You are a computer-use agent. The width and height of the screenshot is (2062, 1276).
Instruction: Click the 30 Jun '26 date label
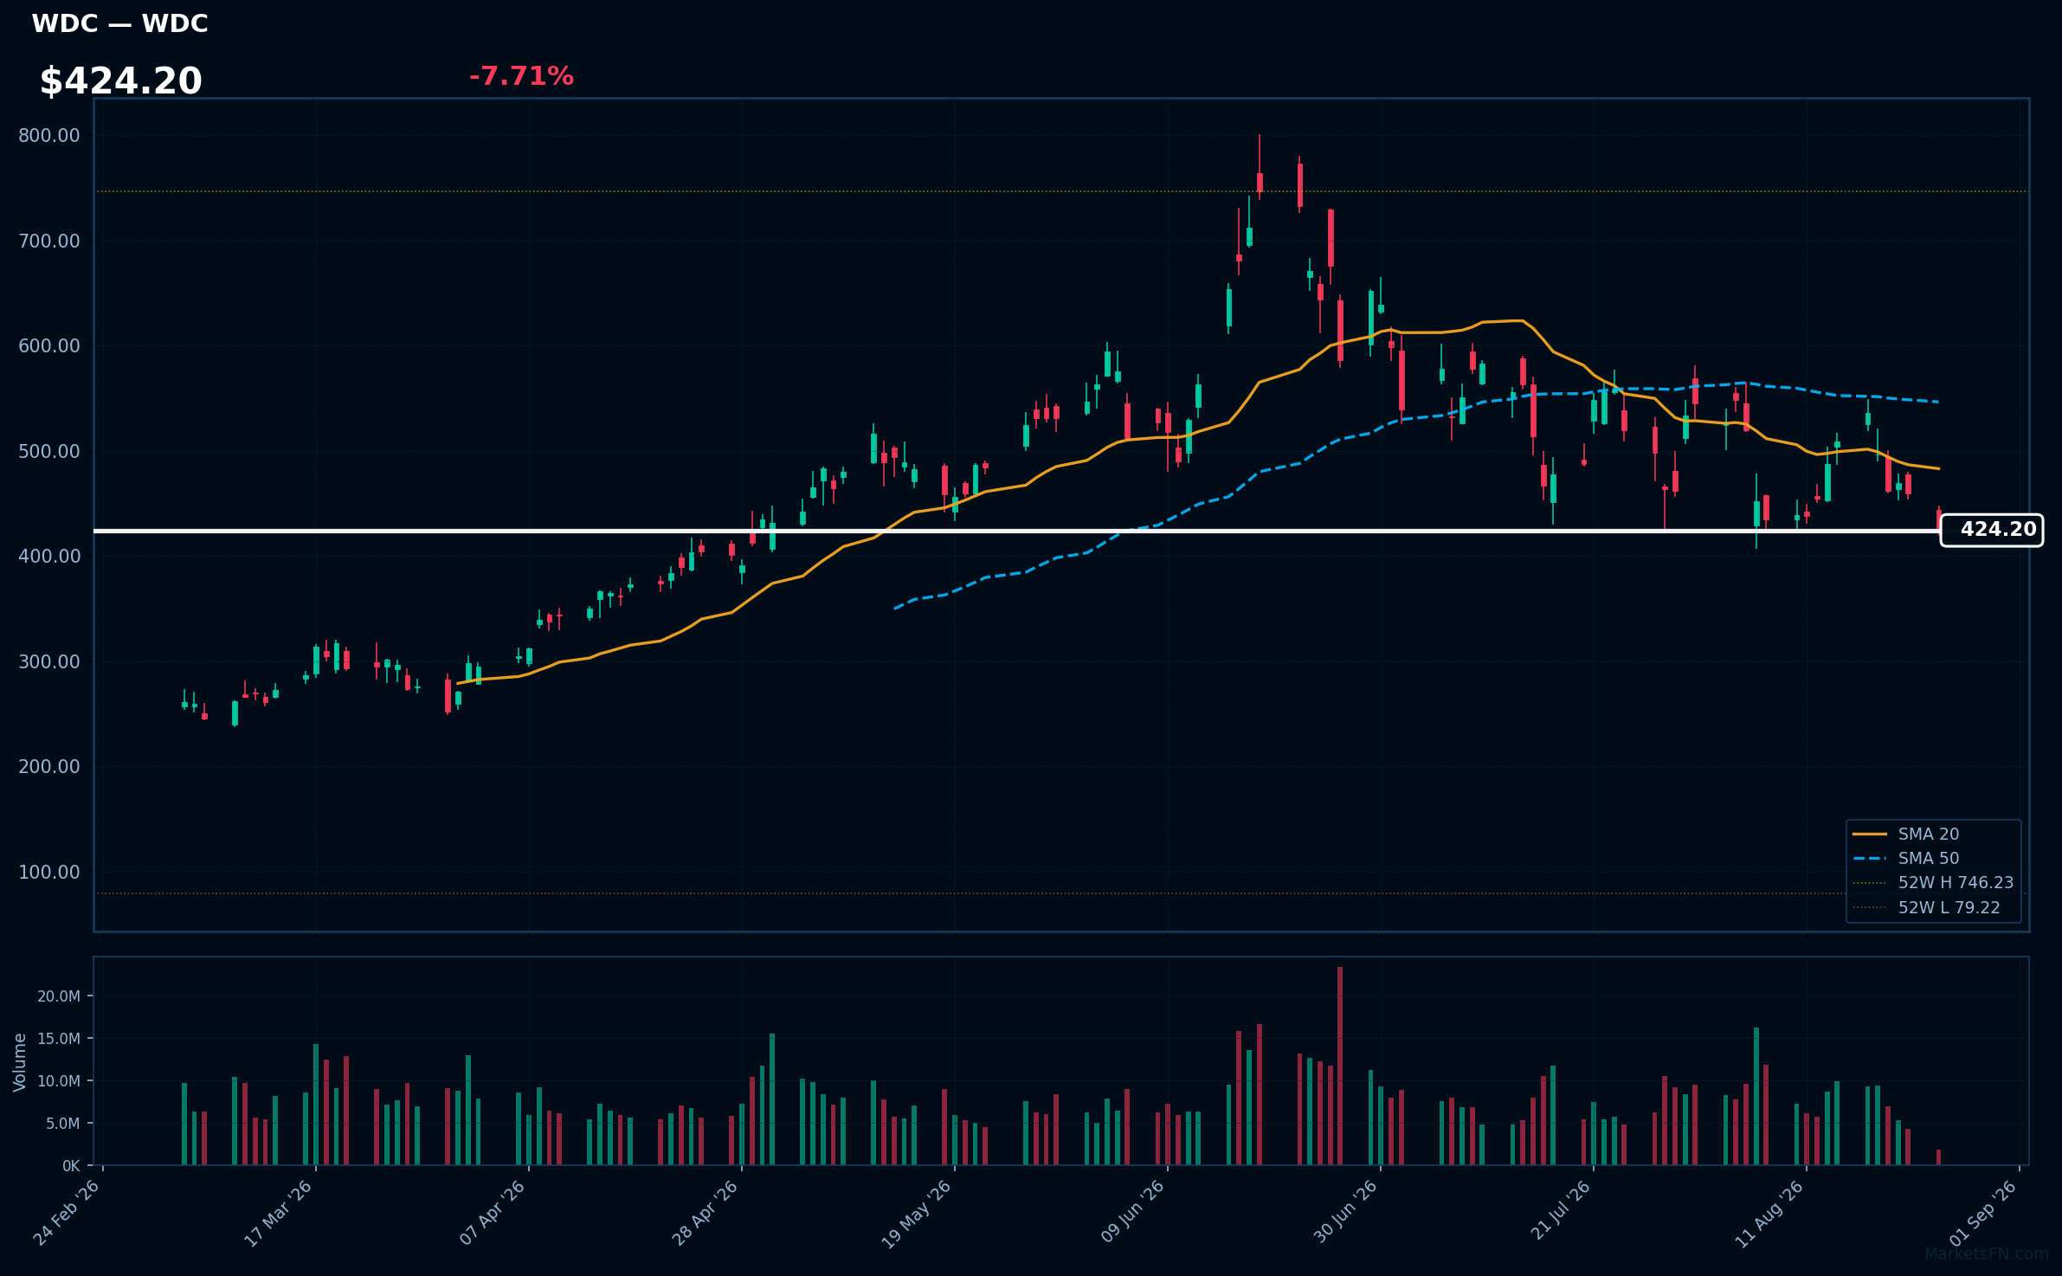(x=1345, y=1213)
